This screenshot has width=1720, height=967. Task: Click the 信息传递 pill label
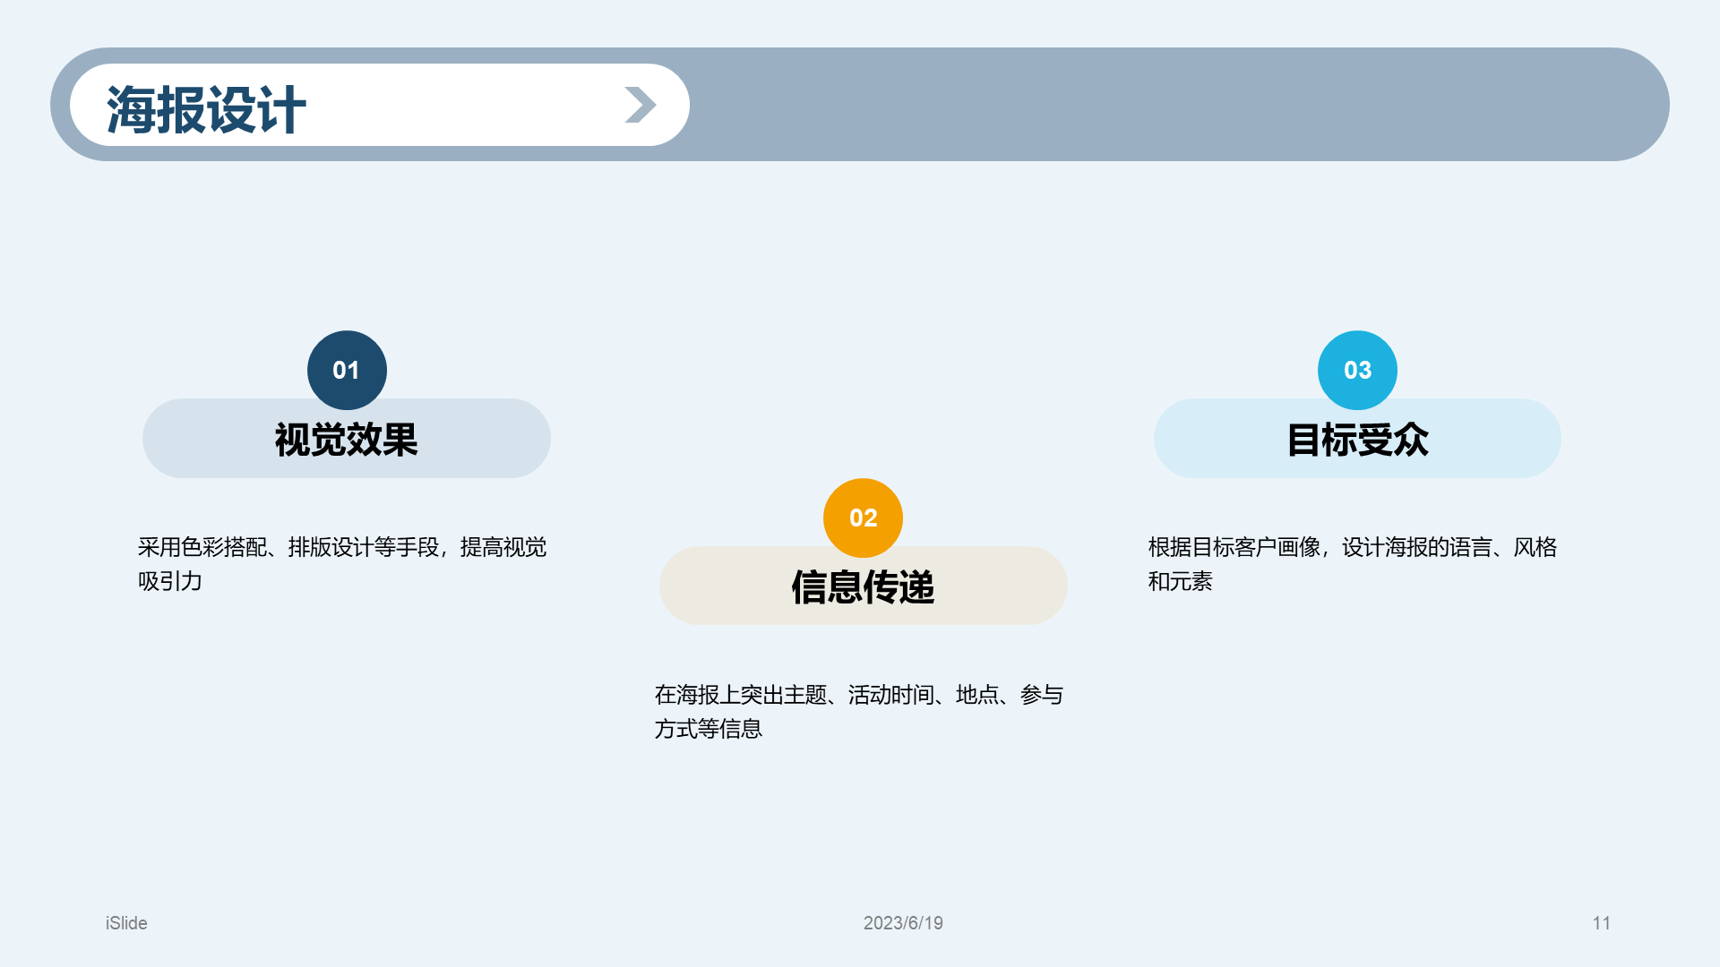(x=863, y=587)
